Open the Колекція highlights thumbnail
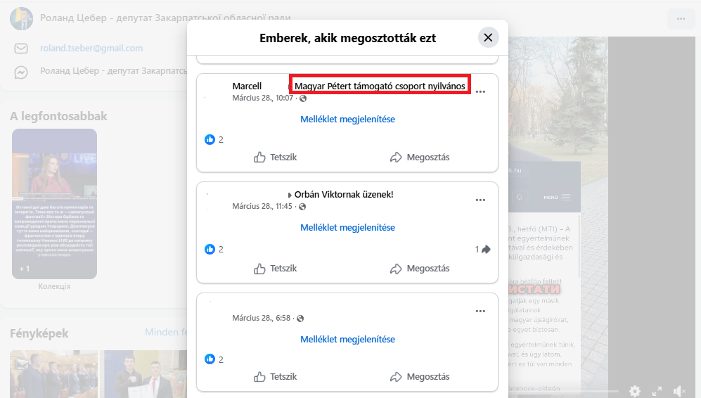 click(x=54, y=204)
